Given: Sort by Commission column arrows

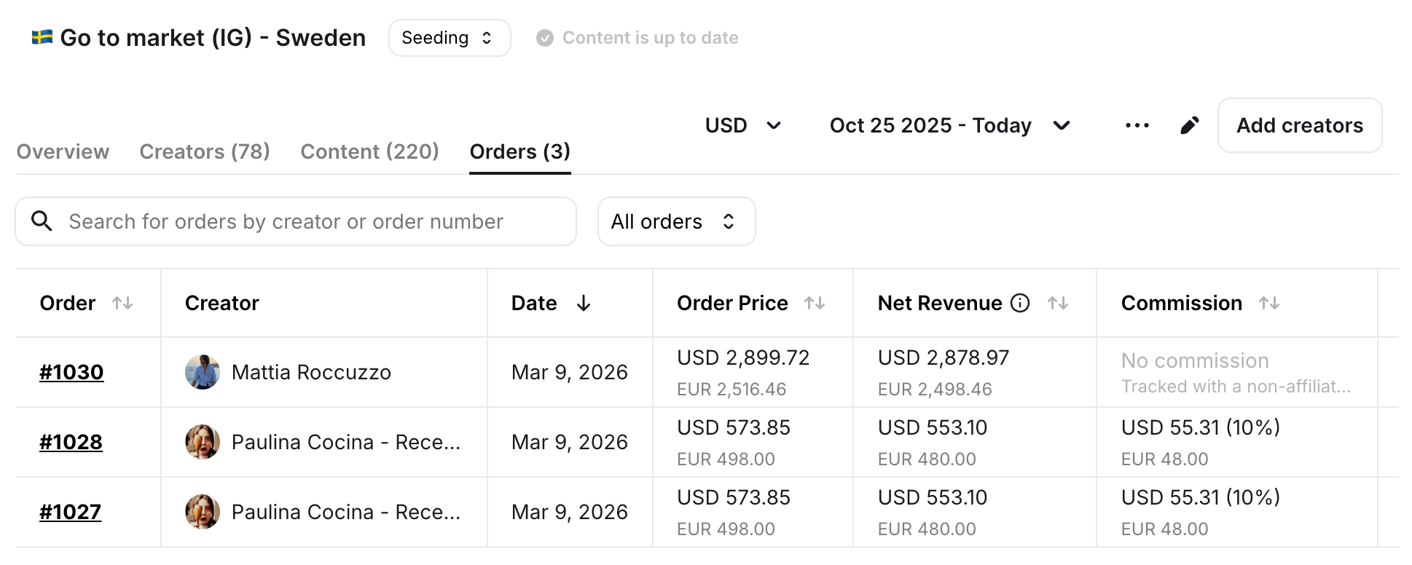Looking at the screenshot, I should click(1269, 303).
